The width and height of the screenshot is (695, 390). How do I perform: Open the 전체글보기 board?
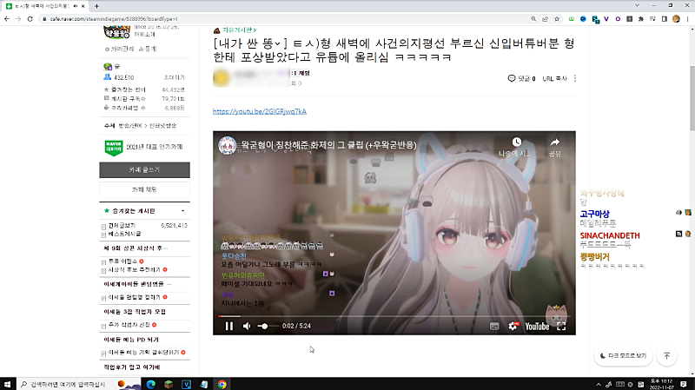pos(122,226)
